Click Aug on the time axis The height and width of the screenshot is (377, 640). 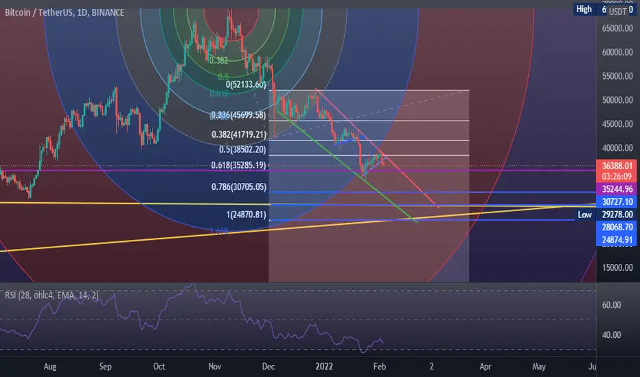[x=50, y=367]
